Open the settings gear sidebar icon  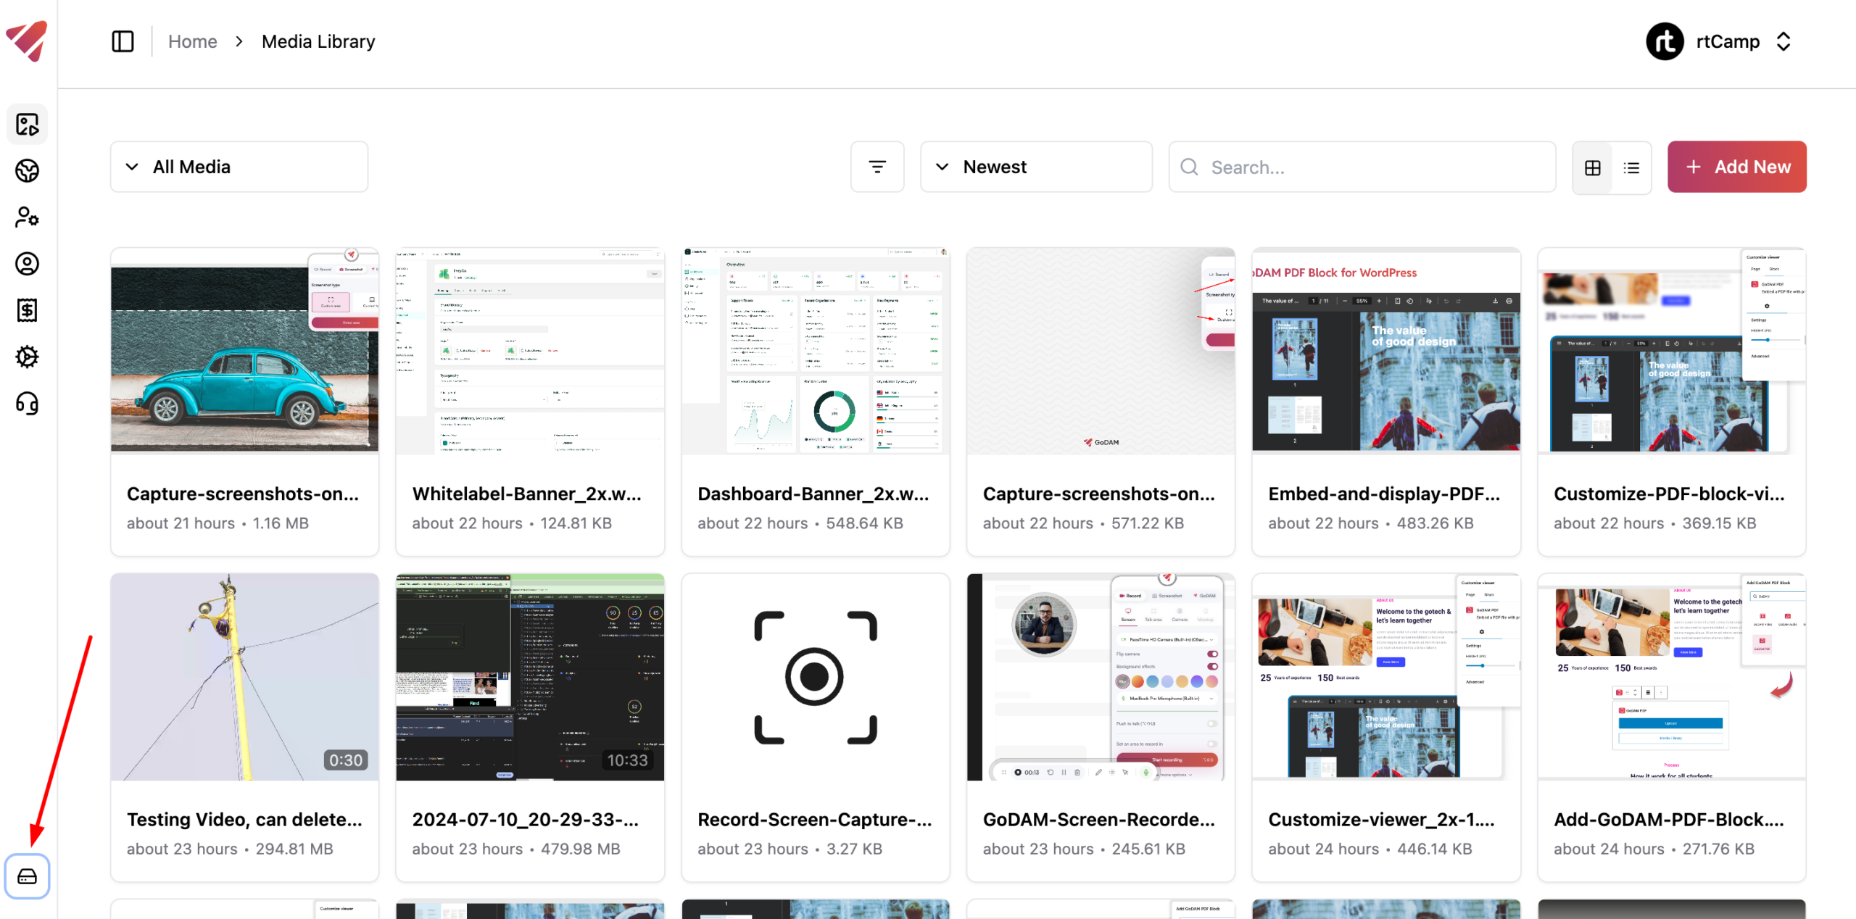tap(28, 357)
